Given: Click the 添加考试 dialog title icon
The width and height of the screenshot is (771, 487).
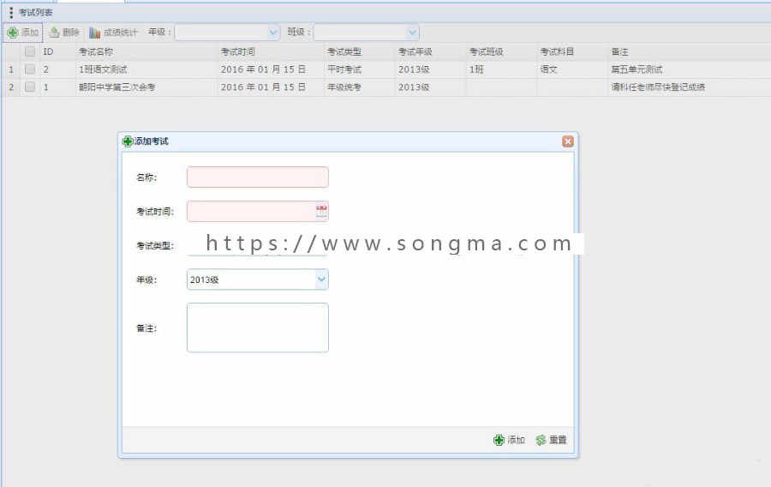Looking at the screenshot, I should (128, 141).
